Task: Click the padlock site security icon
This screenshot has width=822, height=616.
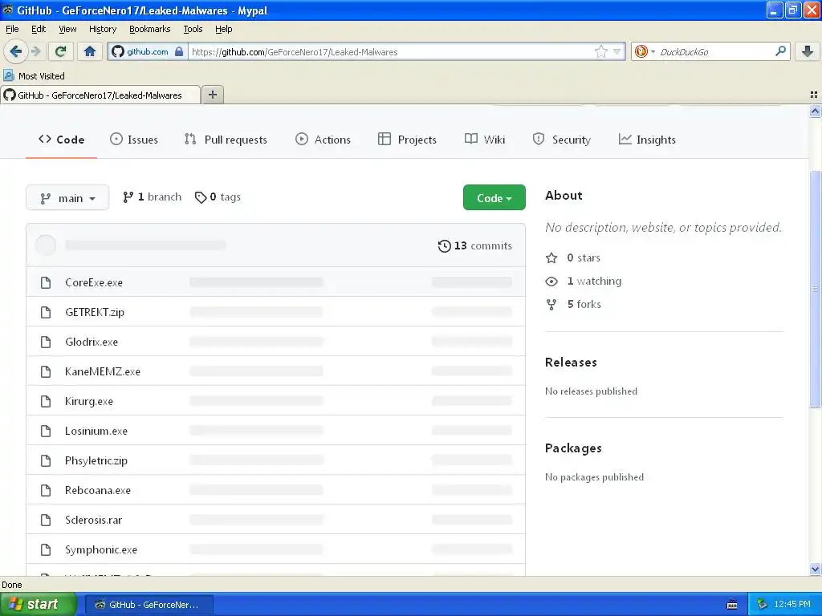Action: 179,51
